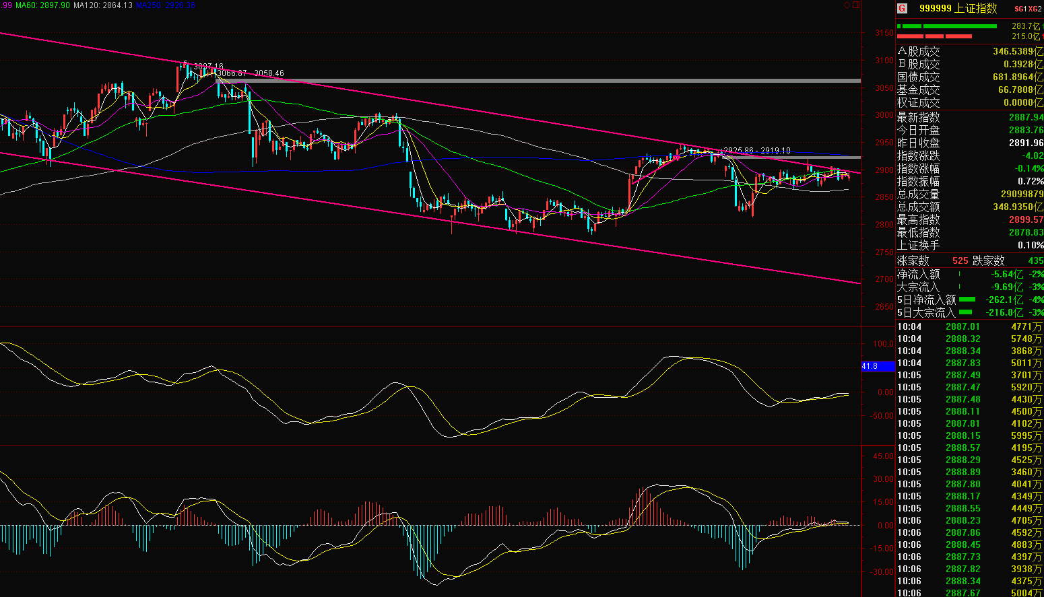Click the SG1 tag in the header

pyautogui.click(x=1020, y=9)
